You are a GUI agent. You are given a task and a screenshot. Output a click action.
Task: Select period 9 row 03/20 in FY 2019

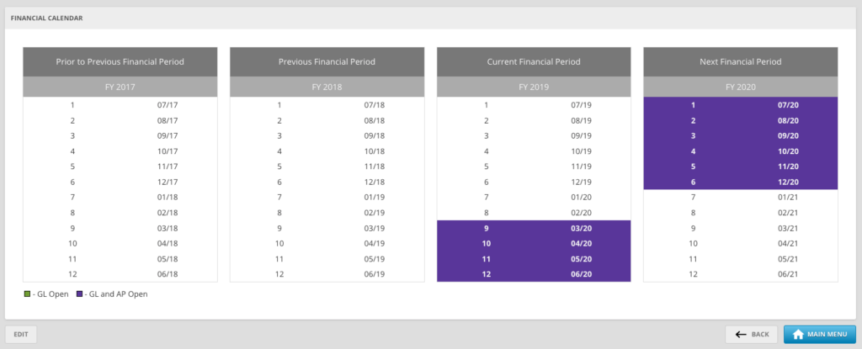(534, 228)
